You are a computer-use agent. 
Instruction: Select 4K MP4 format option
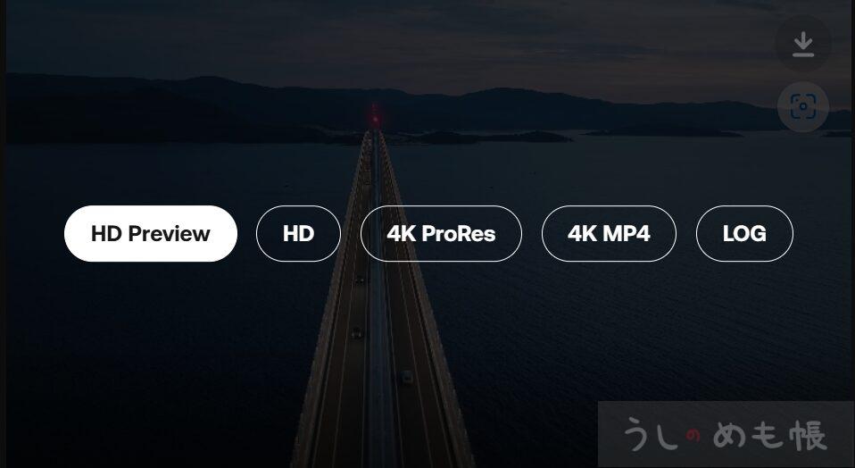tap(609, 234)
